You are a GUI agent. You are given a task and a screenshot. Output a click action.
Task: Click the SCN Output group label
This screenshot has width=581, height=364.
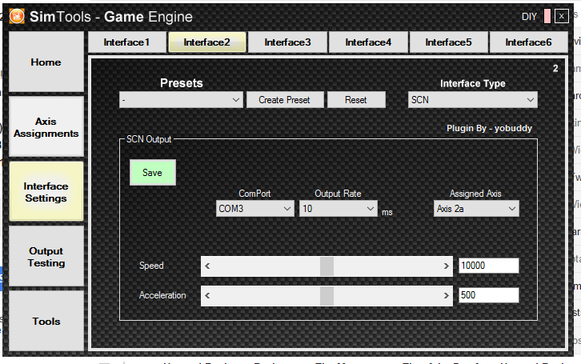(149, 139)
